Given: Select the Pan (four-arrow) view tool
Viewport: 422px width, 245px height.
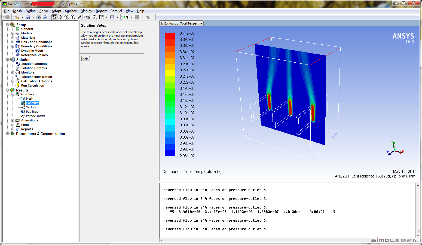Looking at the screenshot, I should [60, 17].
